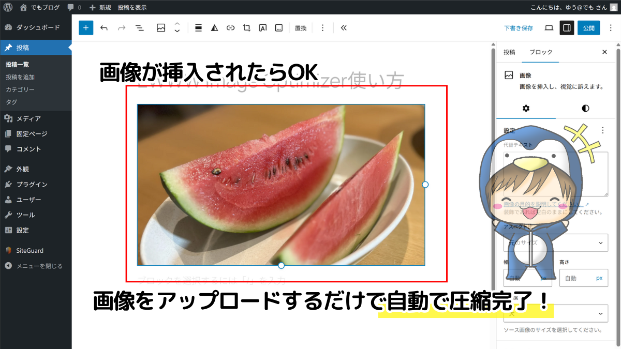Click the 高さ height input field
621x349 pixels.
tap(584, 278)
